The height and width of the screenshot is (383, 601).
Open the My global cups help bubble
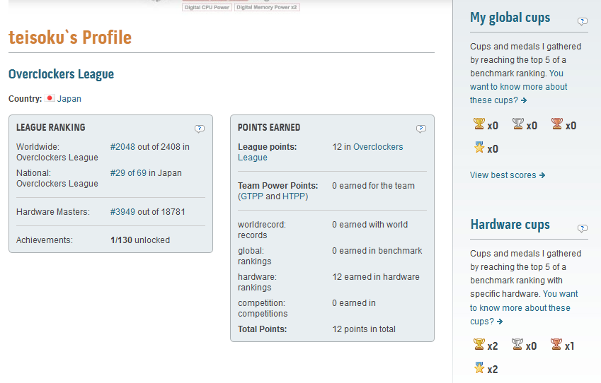pyautogui.click(x=583, y=21)
